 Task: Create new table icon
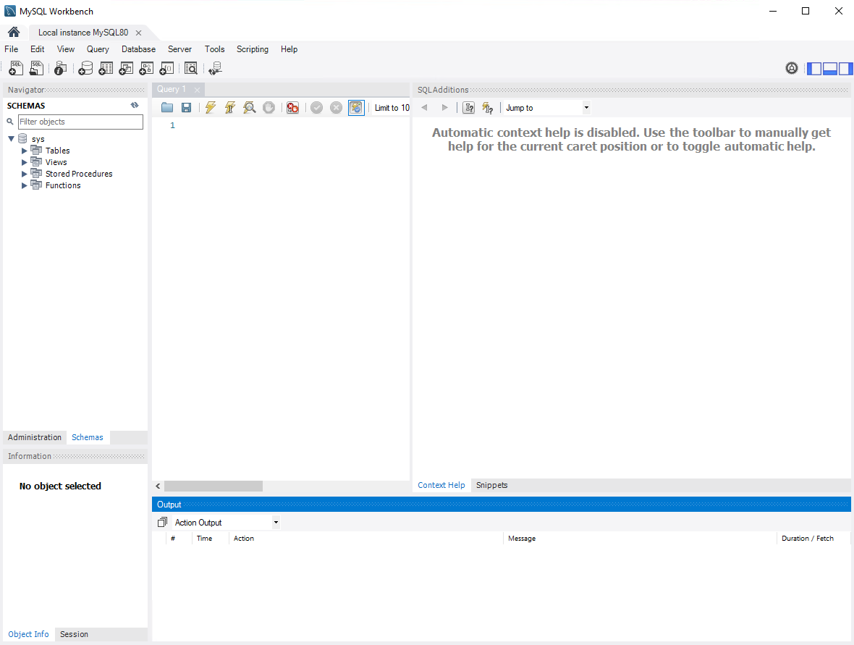tap(106, 68)
